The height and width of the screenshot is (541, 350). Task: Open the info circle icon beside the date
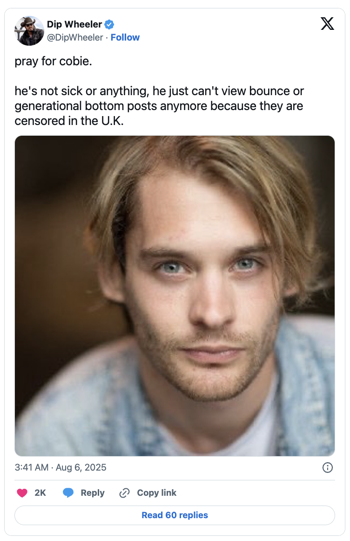(x=327, y=467)
